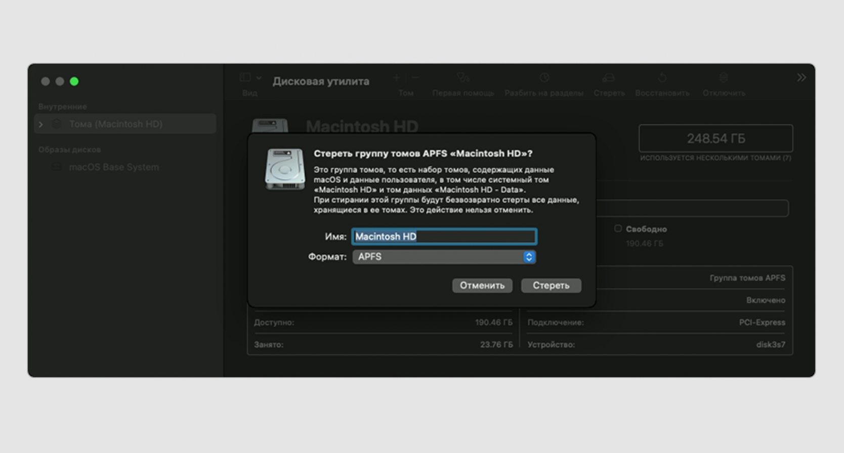The image size is (844, 453).
Task: Click the 23.76 ГБ used value
Action: [496, 345]
